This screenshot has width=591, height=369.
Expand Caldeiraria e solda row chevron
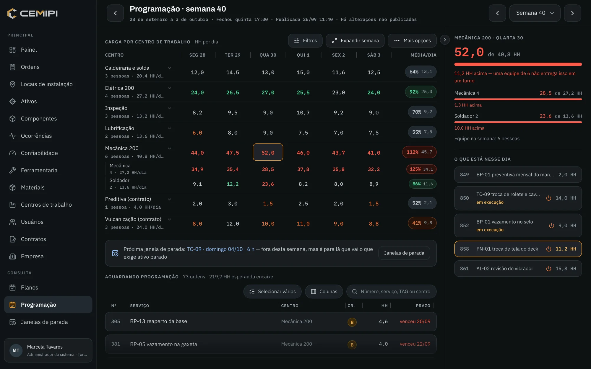click(170, 68)
